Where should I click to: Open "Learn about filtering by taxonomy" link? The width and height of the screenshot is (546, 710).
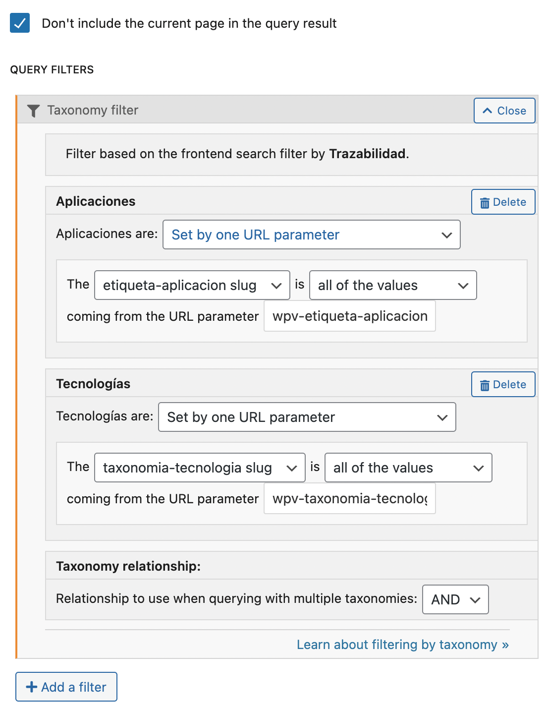(x=403, y=645)
